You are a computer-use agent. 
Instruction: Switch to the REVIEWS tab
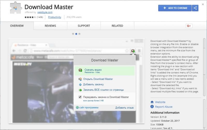point(50,26)
